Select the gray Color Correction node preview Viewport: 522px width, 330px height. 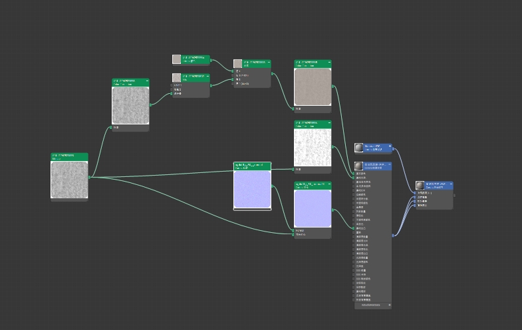(x=130, y=106)
